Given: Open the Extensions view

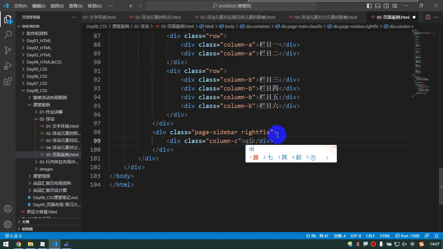Looking at the screenshot, I should 8,81.
